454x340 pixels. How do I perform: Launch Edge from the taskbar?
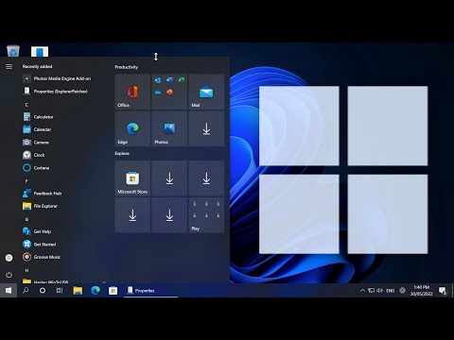(x=96, y=291)
